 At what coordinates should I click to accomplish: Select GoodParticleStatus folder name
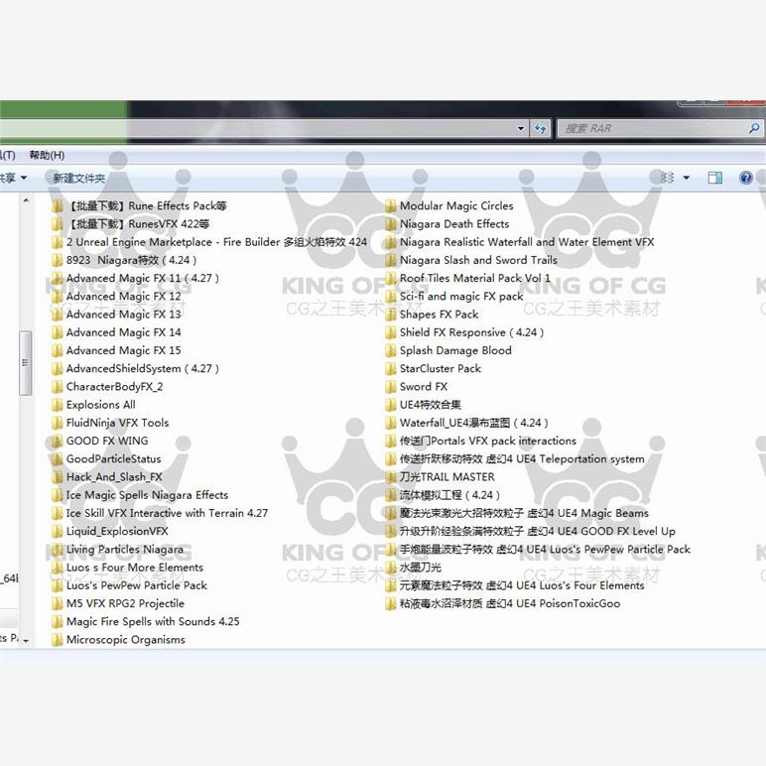click(x=114, y=459)
